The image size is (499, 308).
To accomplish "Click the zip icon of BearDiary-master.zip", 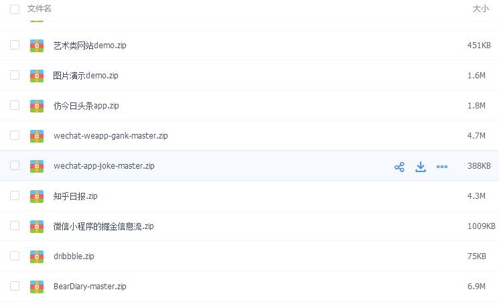I will [x=37, y=287].
